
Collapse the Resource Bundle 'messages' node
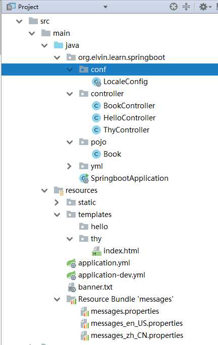pyautogui.click(x=57, y=300)
